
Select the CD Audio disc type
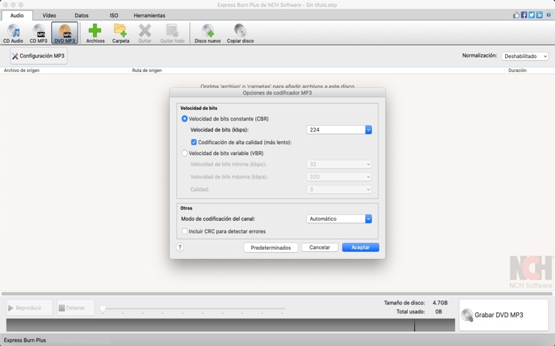pos(13,33)
